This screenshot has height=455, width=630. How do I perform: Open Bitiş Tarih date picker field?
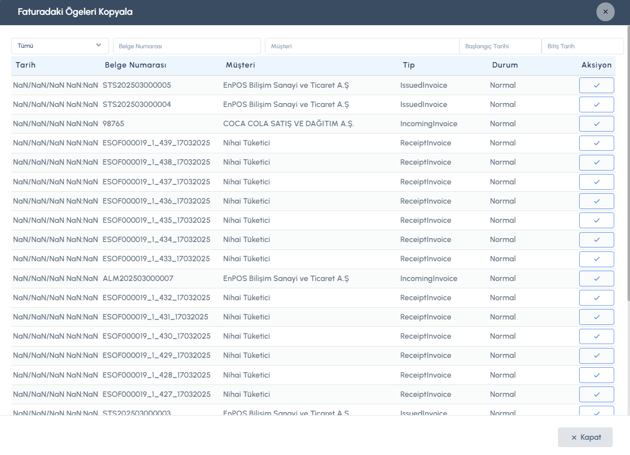point(583,46)
